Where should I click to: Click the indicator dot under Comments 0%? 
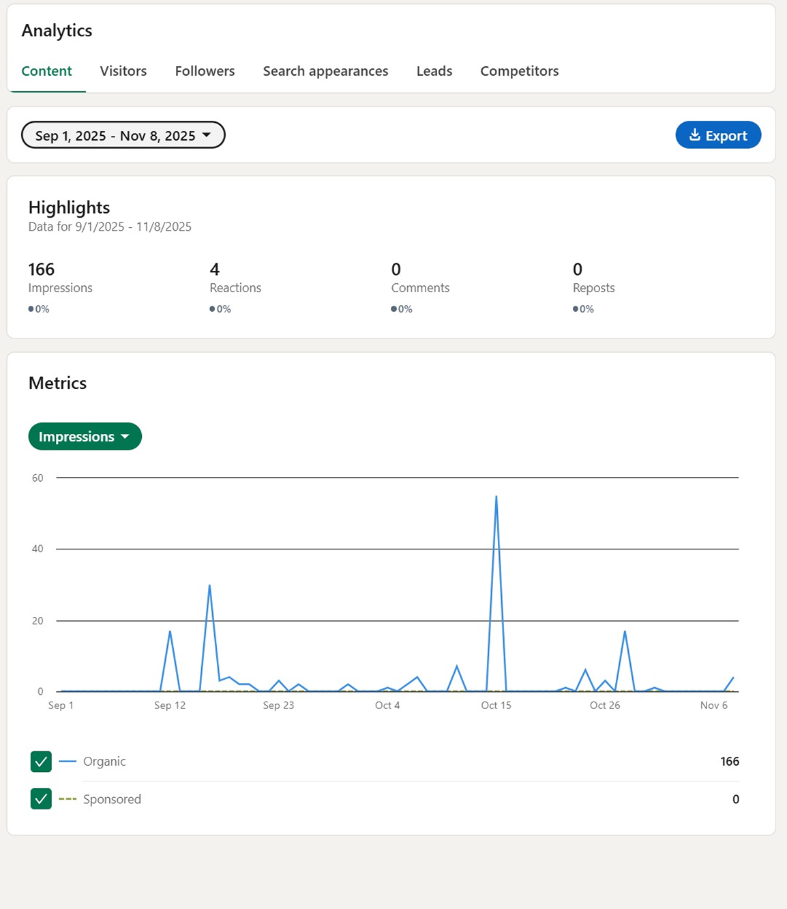click(x=393, y=308)
